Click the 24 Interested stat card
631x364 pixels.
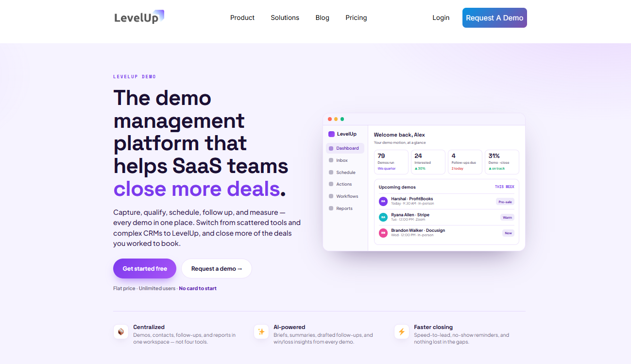428,162
